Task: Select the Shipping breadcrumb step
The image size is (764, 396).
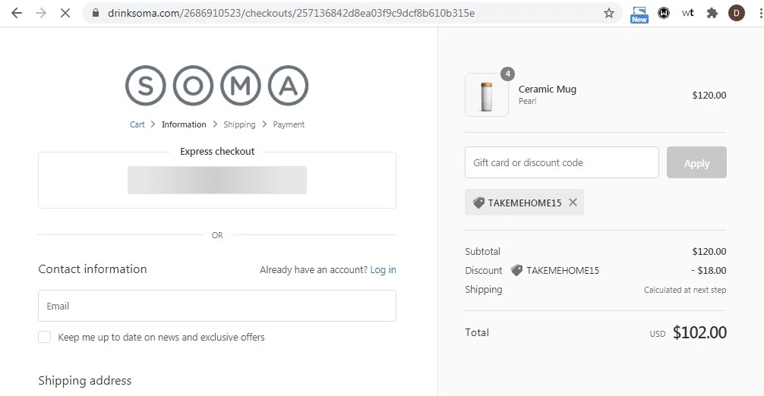Action: click(239, 124)
